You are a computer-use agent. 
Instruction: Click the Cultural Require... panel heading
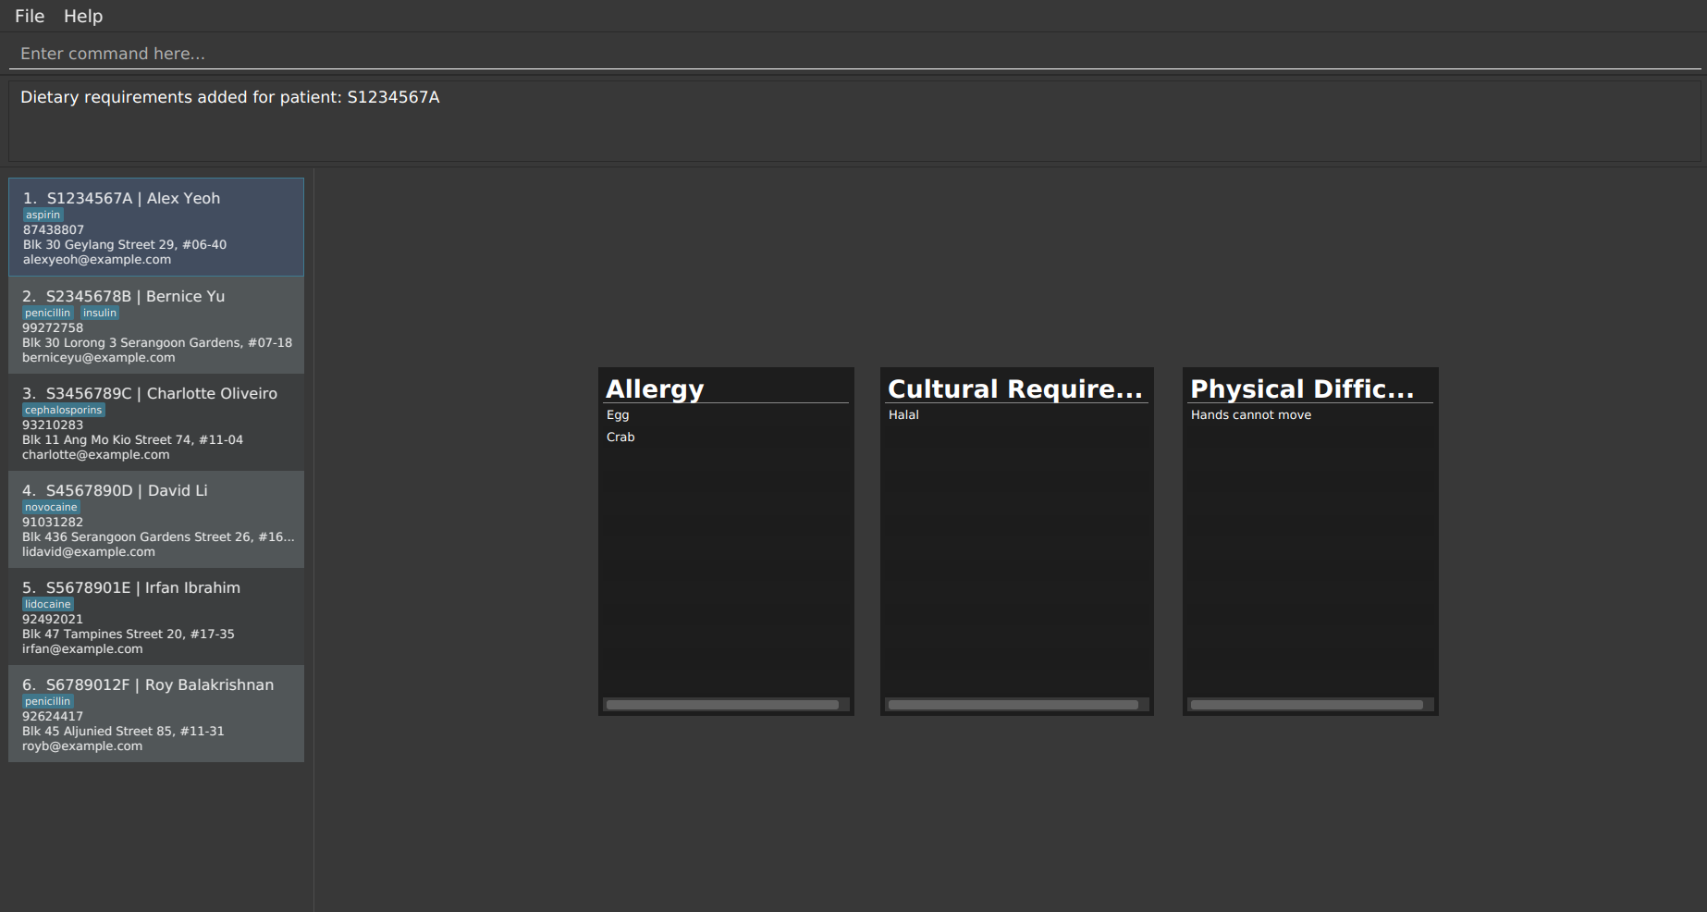tap(1015, 389)
